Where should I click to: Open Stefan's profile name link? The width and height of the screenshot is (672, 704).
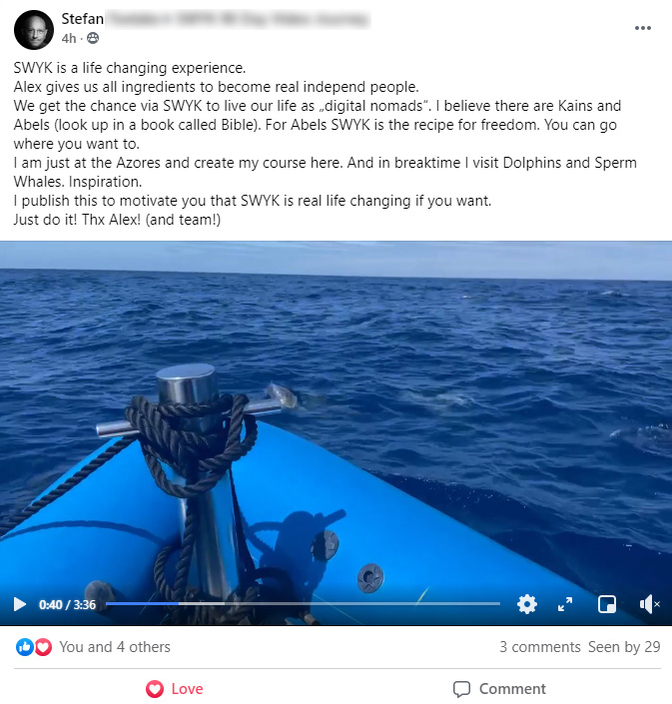click(x=82, y=19)
